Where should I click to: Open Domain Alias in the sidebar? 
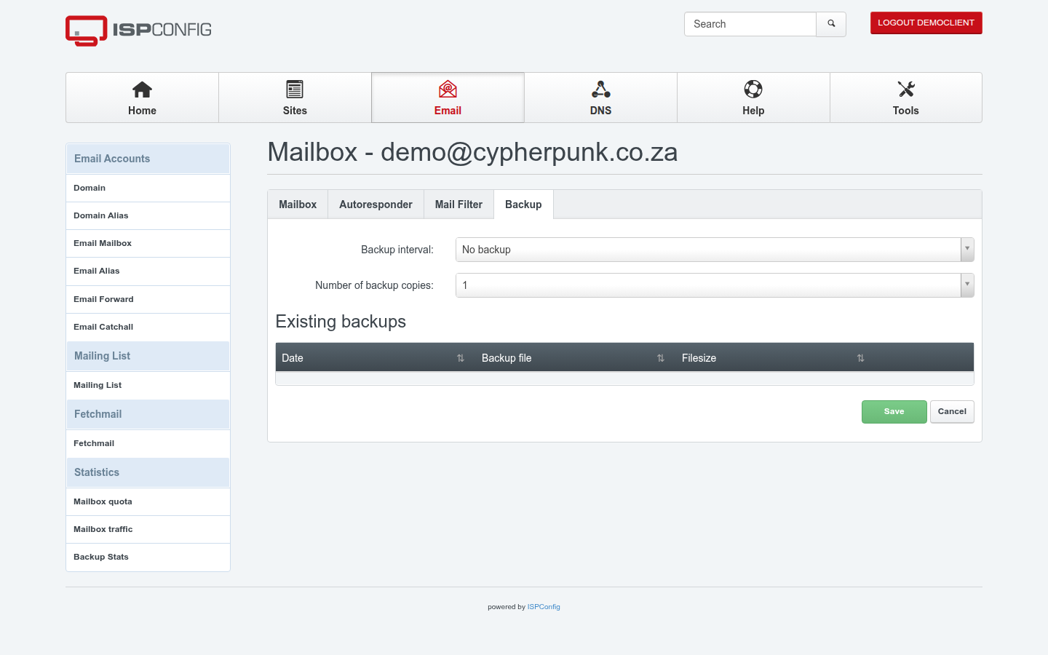(x=148, y=215)
